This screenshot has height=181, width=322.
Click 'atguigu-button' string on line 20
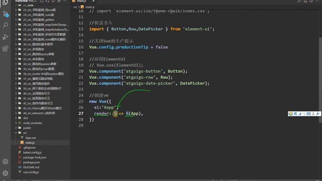pos(143,71)
